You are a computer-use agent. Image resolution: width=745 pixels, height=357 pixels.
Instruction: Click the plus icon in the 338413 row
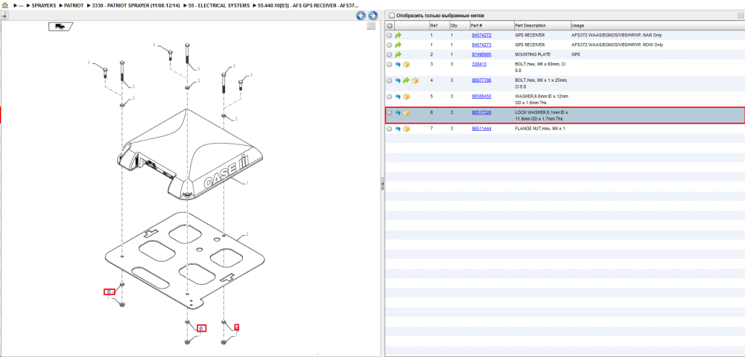click(389, 65)
